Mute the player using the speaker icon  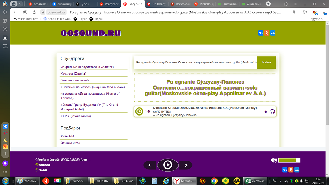274,160
